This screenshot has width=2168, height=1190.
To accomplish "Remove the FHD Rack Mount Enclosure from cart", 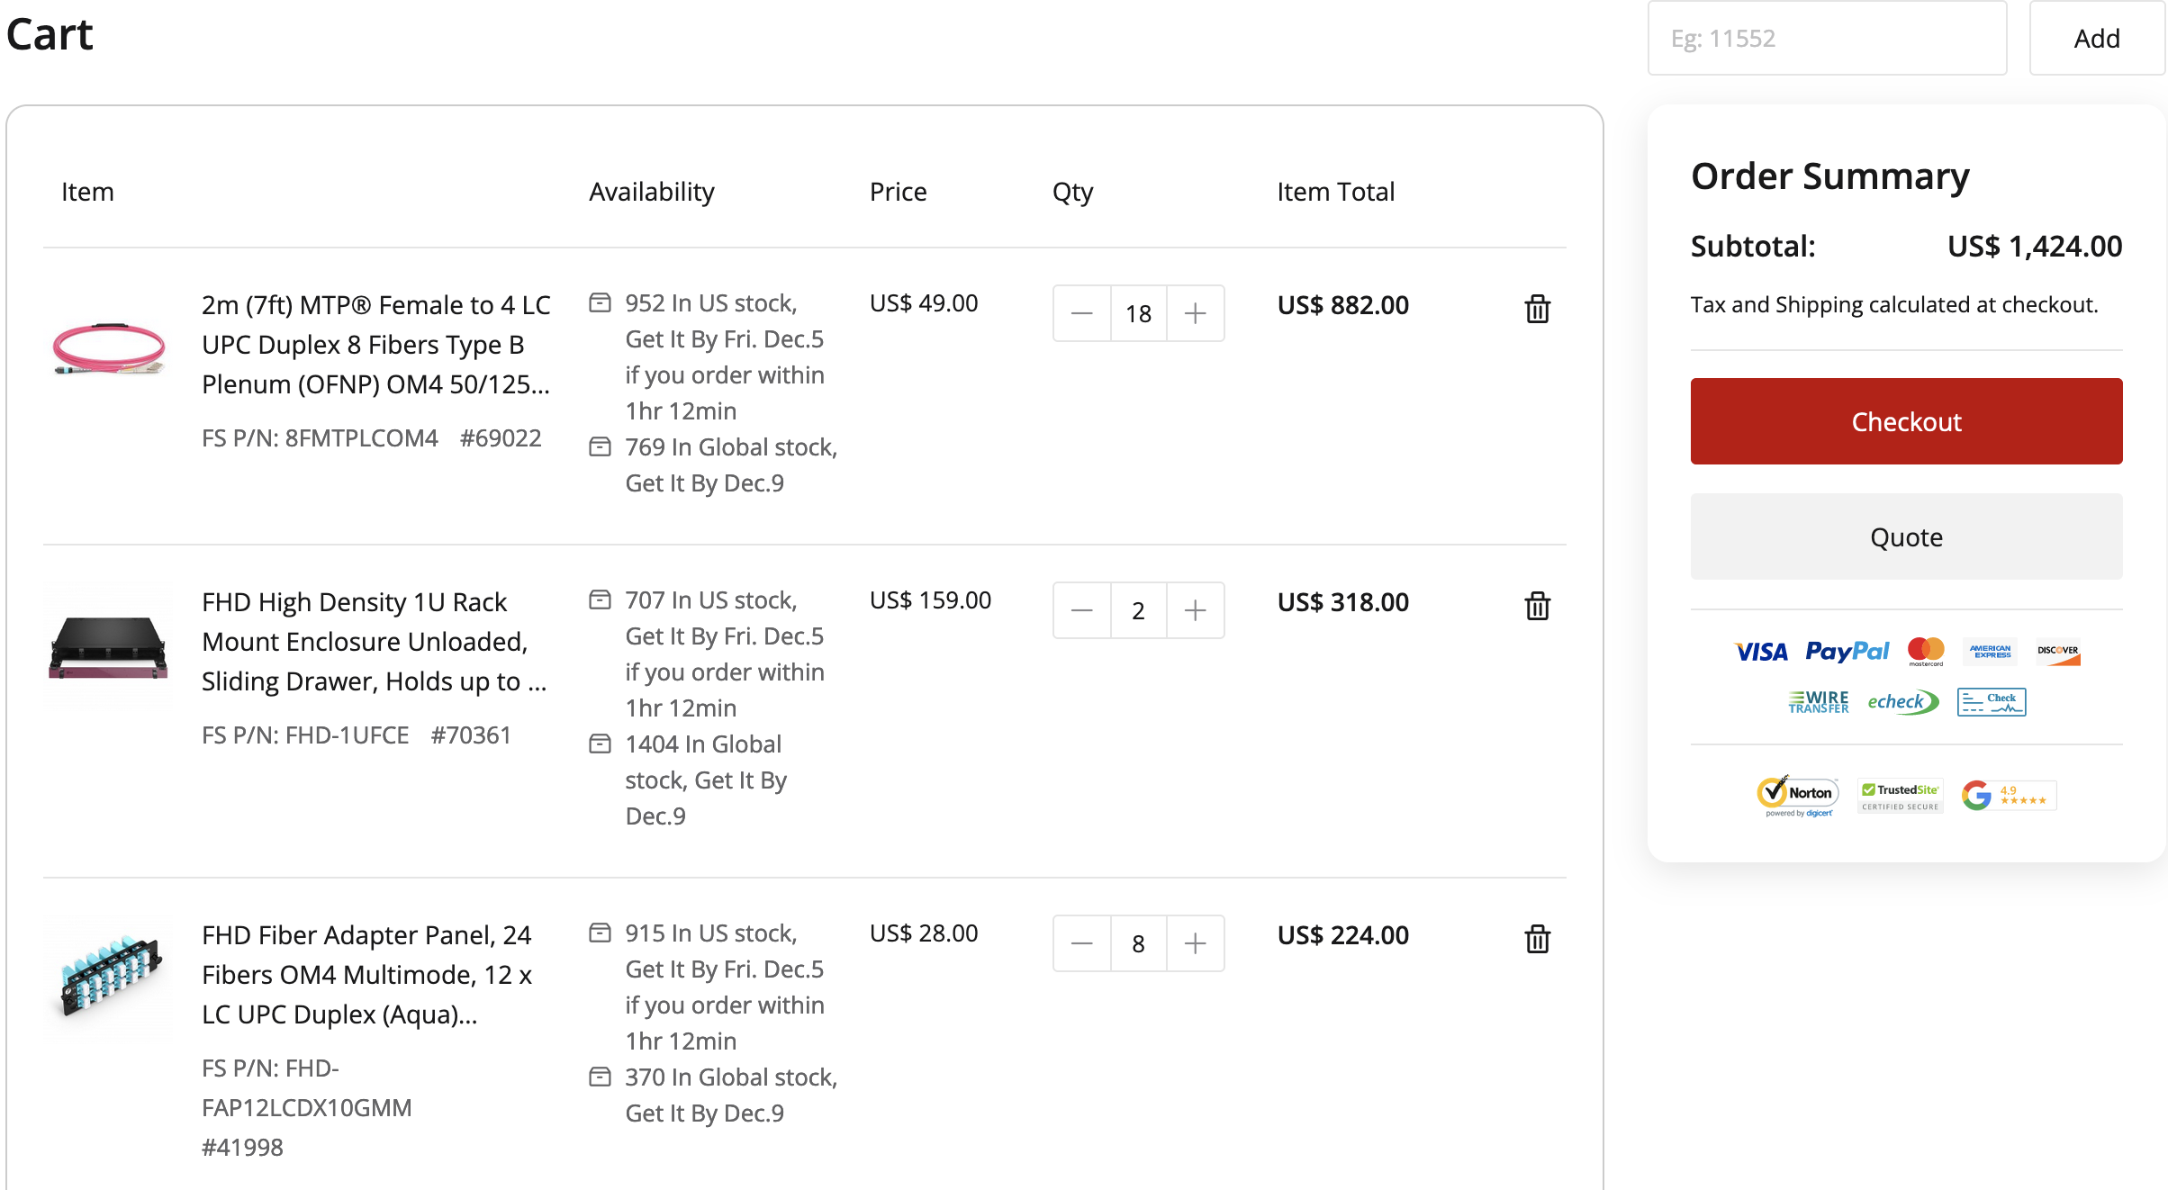I will coord(1537,606).
